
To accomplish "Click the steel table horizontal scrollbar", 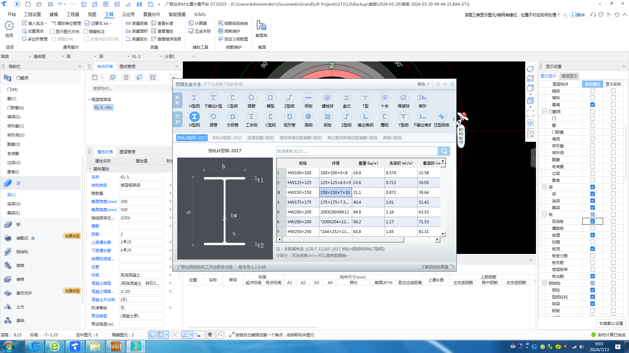I will tap(343, 240).
